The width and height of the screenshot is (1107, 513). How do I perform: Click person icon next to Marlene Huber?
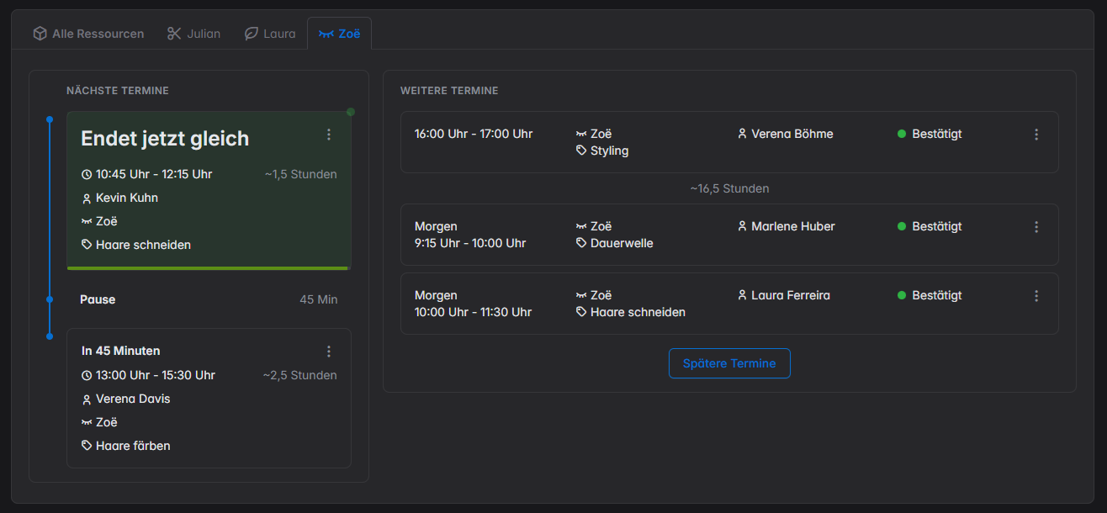[742, 226]
